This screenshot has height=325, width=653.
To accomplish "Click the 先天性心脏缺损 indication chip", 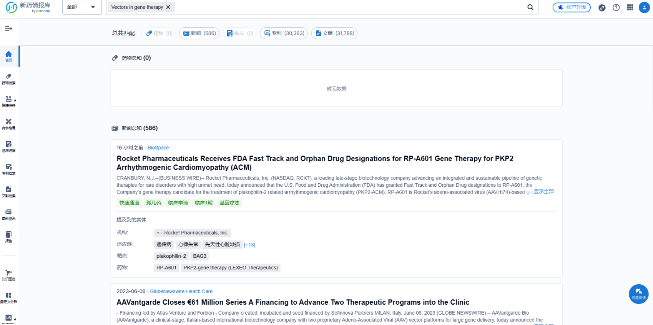I will coord(223,245).
